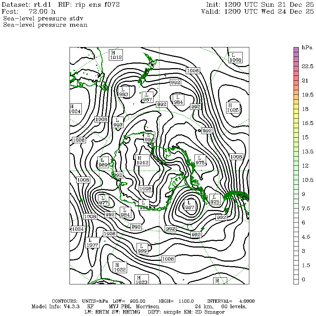
Task: Click the "L 999" low pressure label
Action: click(142, 249)
